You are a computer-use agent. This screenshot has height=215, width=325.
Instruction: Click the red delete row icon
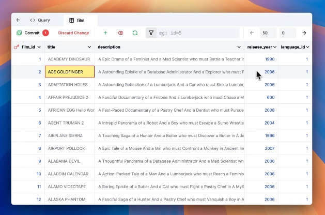(120, 33)
